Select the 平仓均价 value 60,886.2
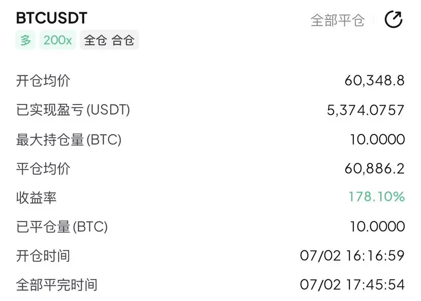The height and width of the screenshot is (301, 421). pyautogui.click(x=375, y=169)
